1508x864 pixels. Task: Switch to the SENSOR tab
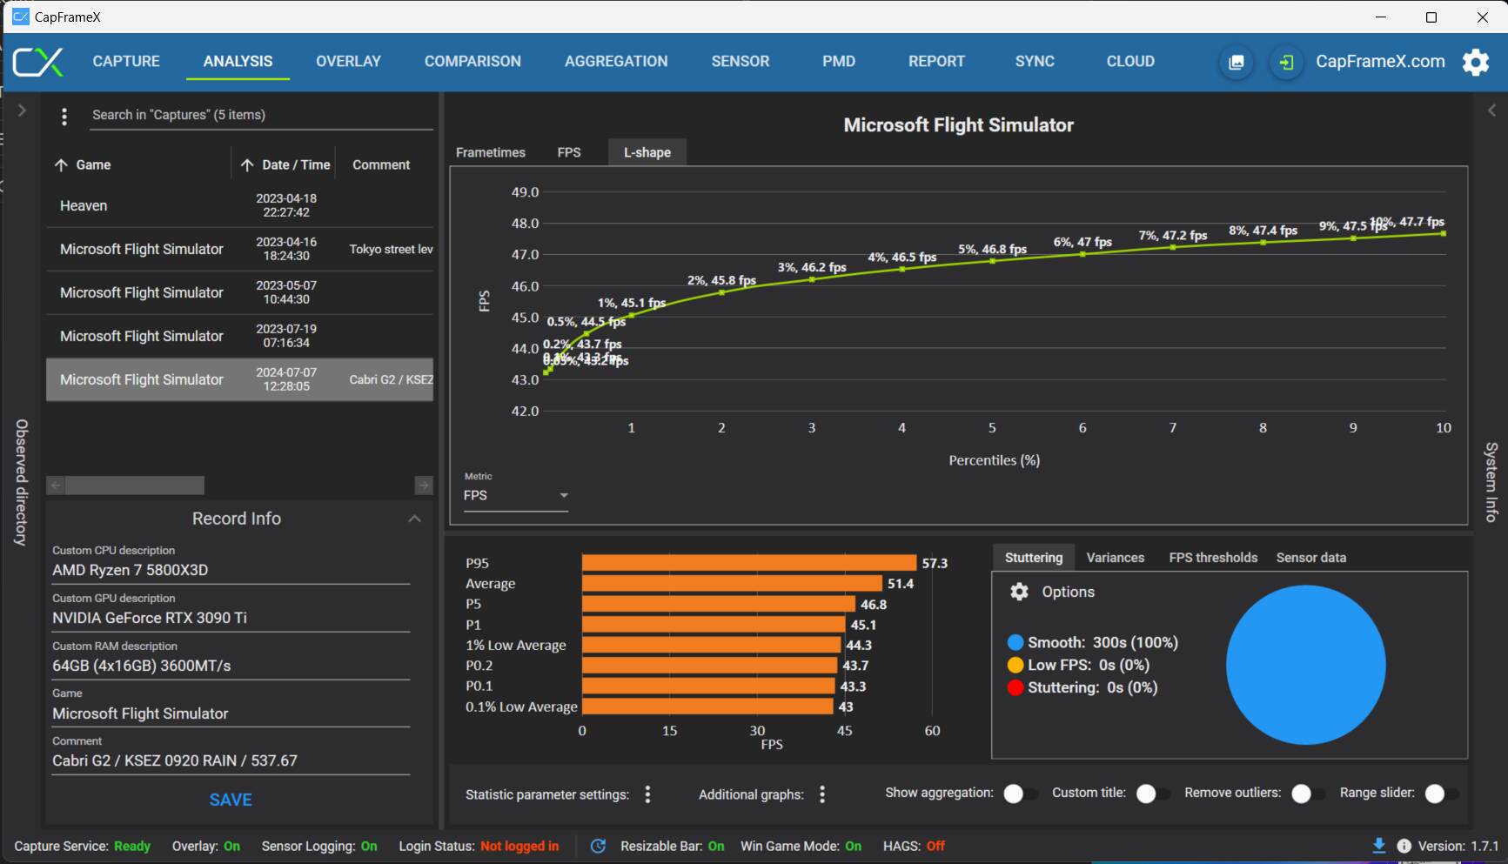point(741,62)
